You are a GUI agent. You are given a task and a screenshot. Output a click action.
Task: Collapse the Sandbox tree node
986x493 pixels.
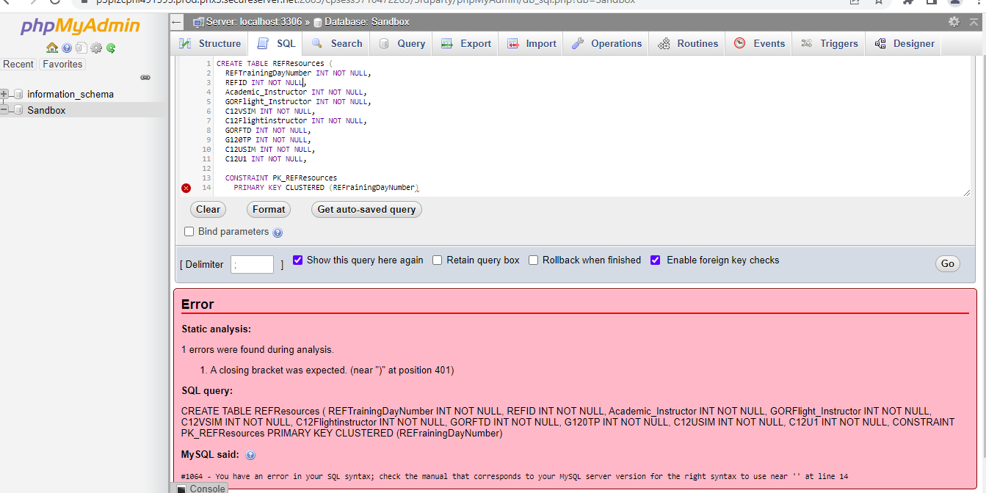coord(4,110)
